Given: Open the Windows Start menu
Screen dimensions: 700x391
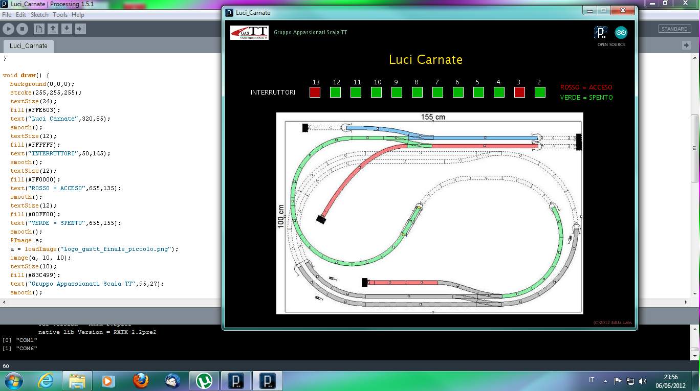Looking at the screenshot, I should pos(13,381).
